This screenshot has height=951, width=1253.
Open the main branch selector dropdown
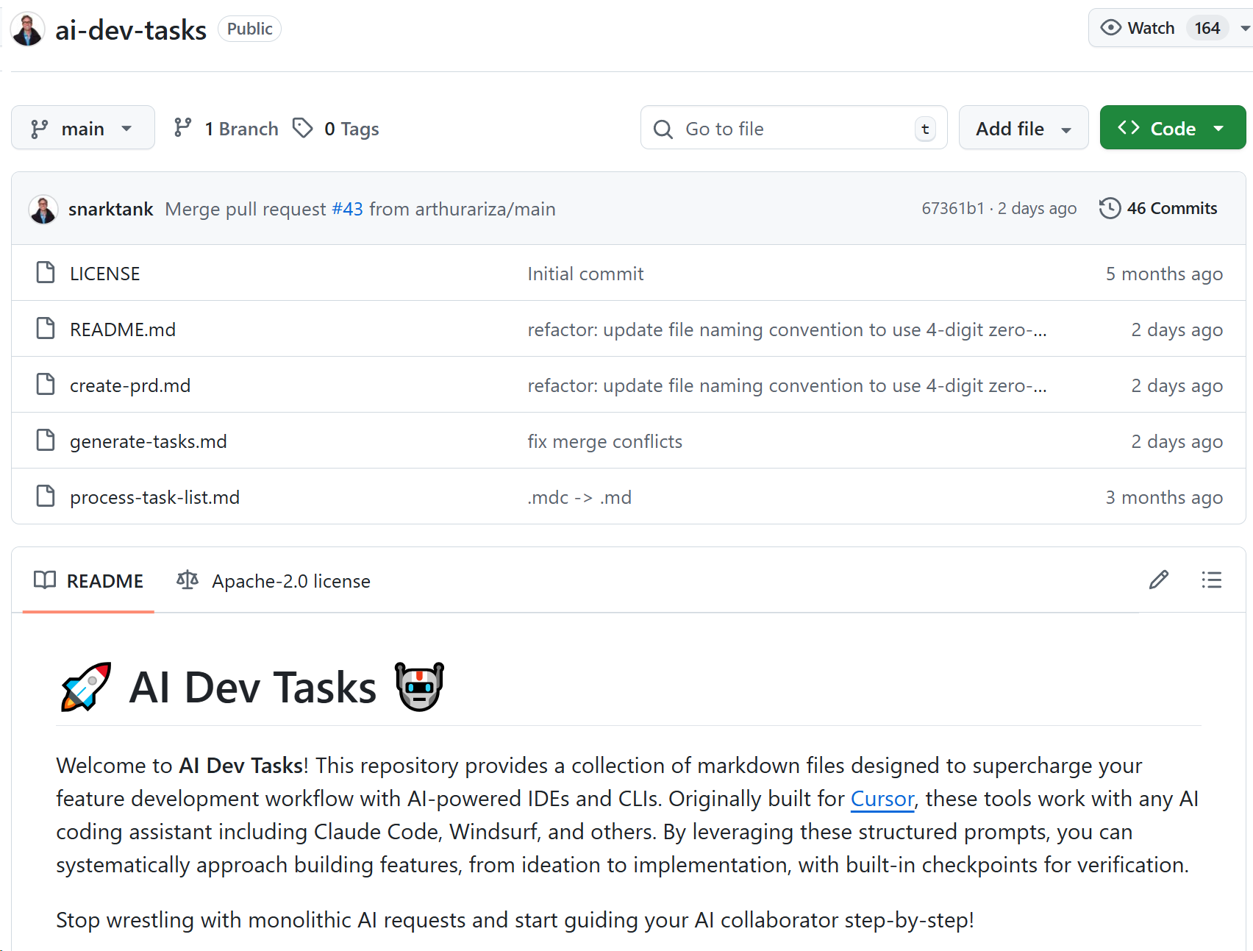83,128
